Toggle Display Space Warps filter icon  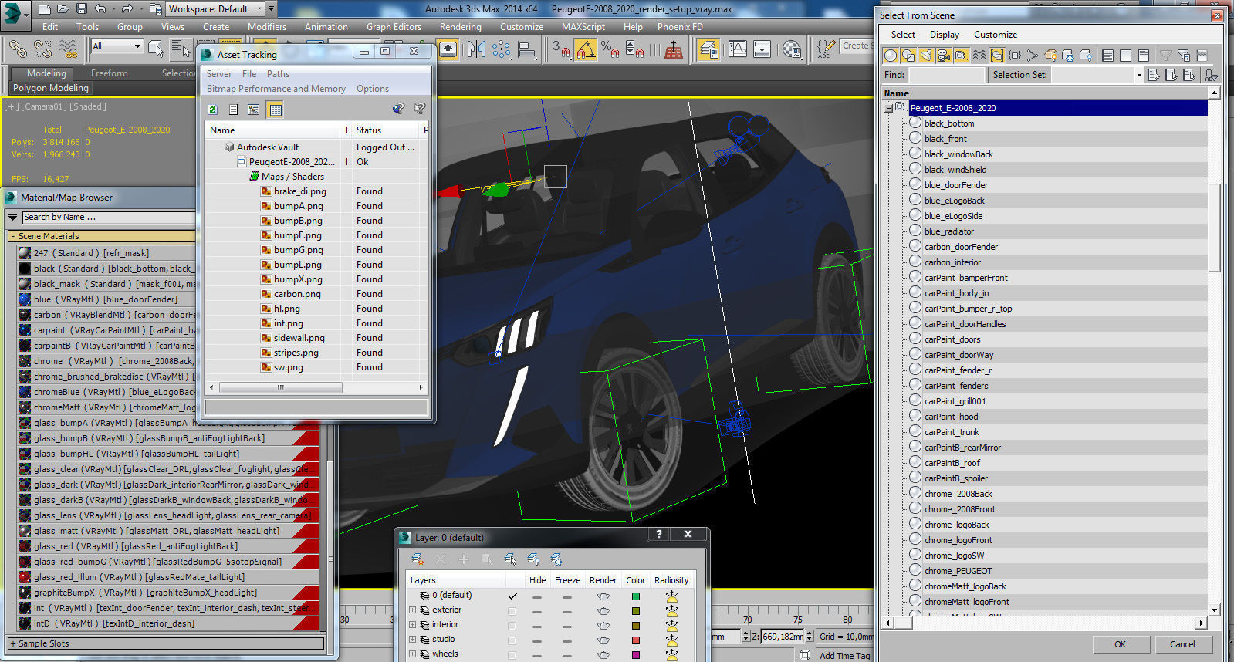[979, 56]
